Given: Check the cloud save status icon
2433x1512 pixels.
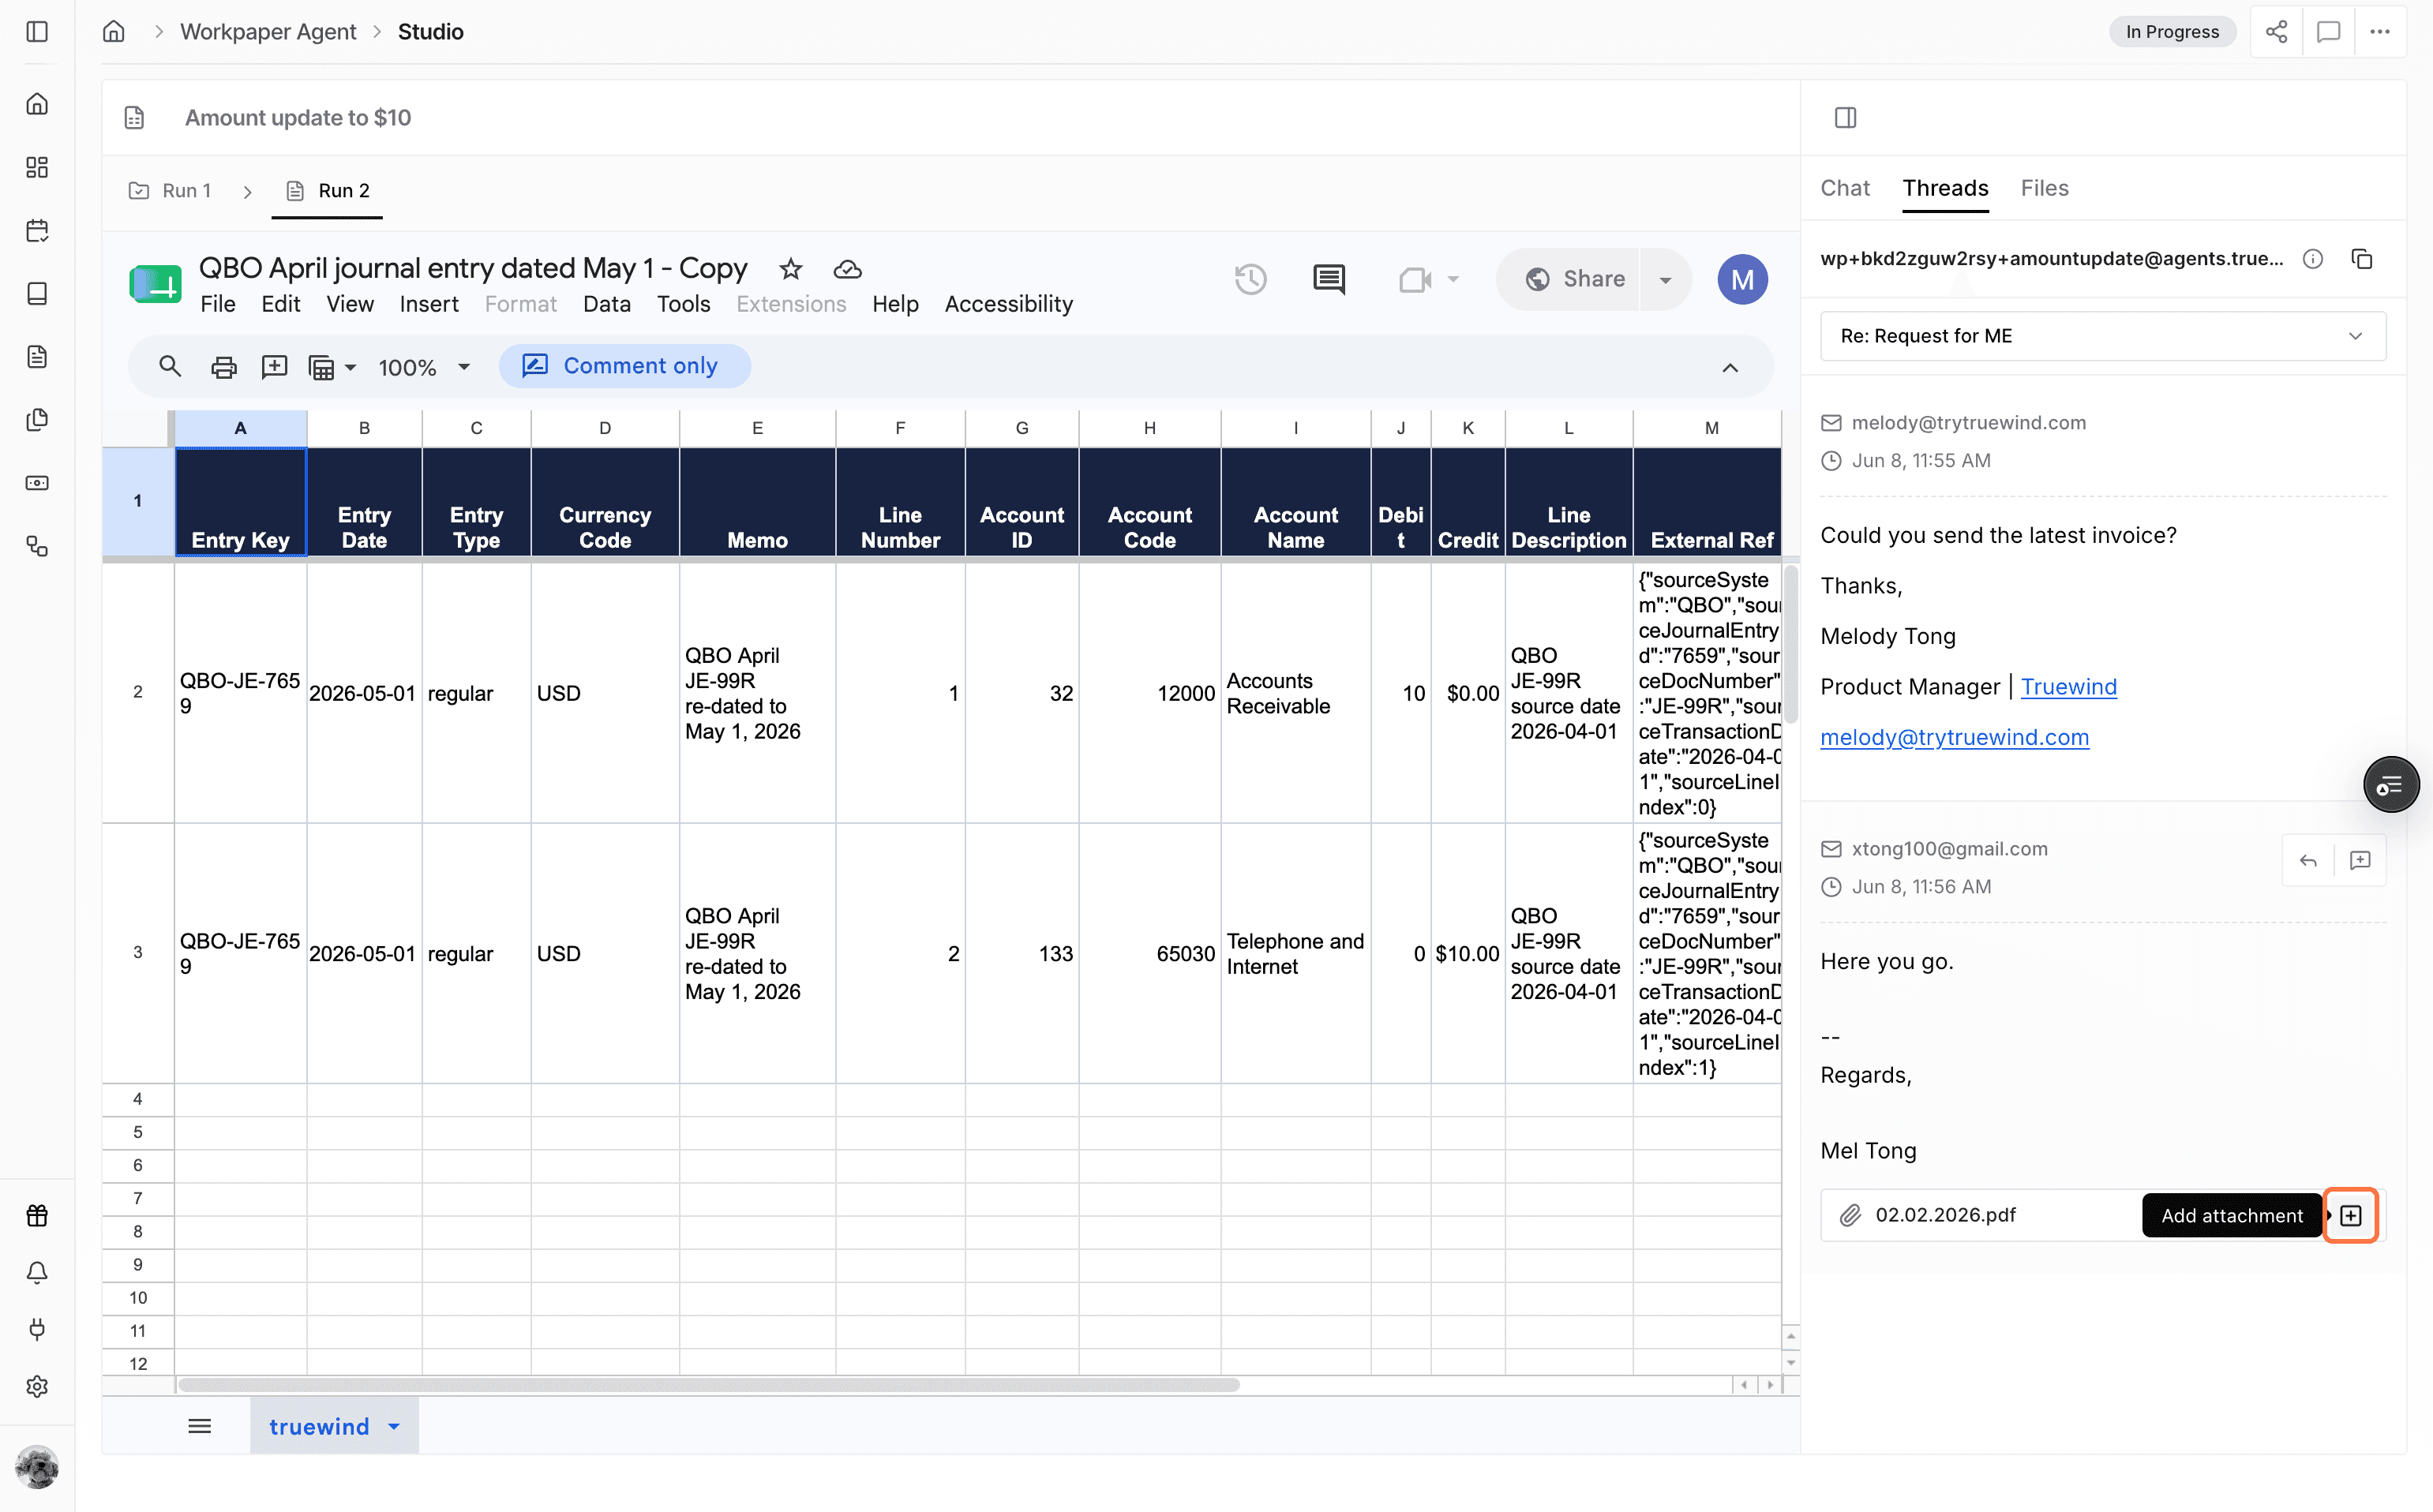Looking at the screenshot, I should point(847,269).
